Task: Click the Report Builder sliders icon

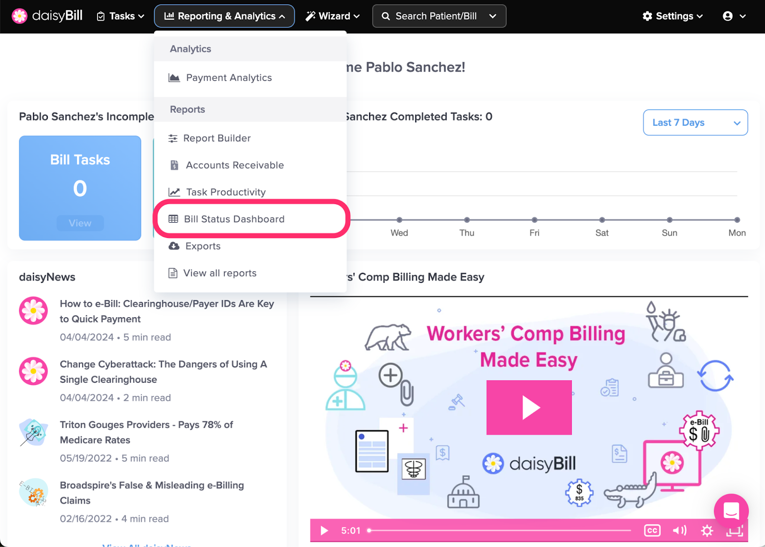Action: click(x=173, y=138)
